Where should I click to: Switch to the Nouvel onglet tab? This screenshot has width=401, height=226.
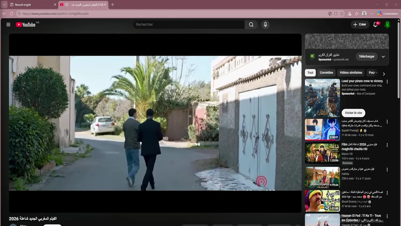click(33, 5)
